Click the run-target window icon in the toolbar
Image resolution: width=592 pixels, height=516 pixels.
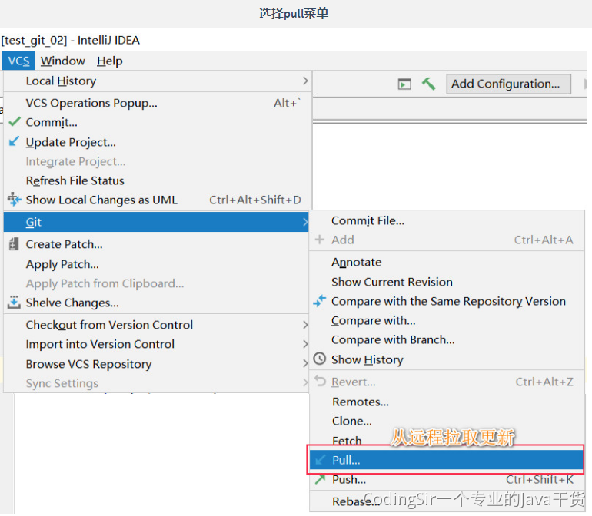[x=404, y=84]
